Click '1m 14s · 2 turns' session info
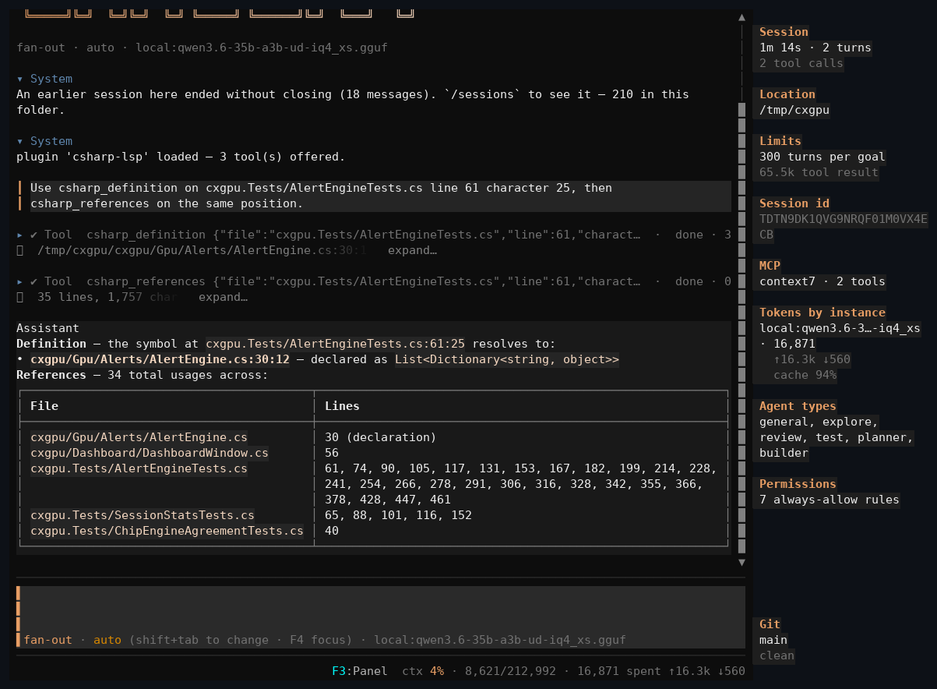The image size is (937, 689). pyautogui.click(x=815, y=48)
